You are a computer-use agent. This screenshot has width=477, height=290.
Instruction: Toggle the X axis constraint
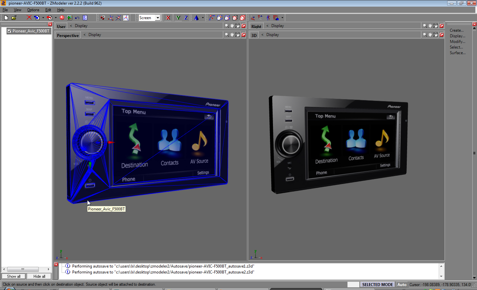168,18
